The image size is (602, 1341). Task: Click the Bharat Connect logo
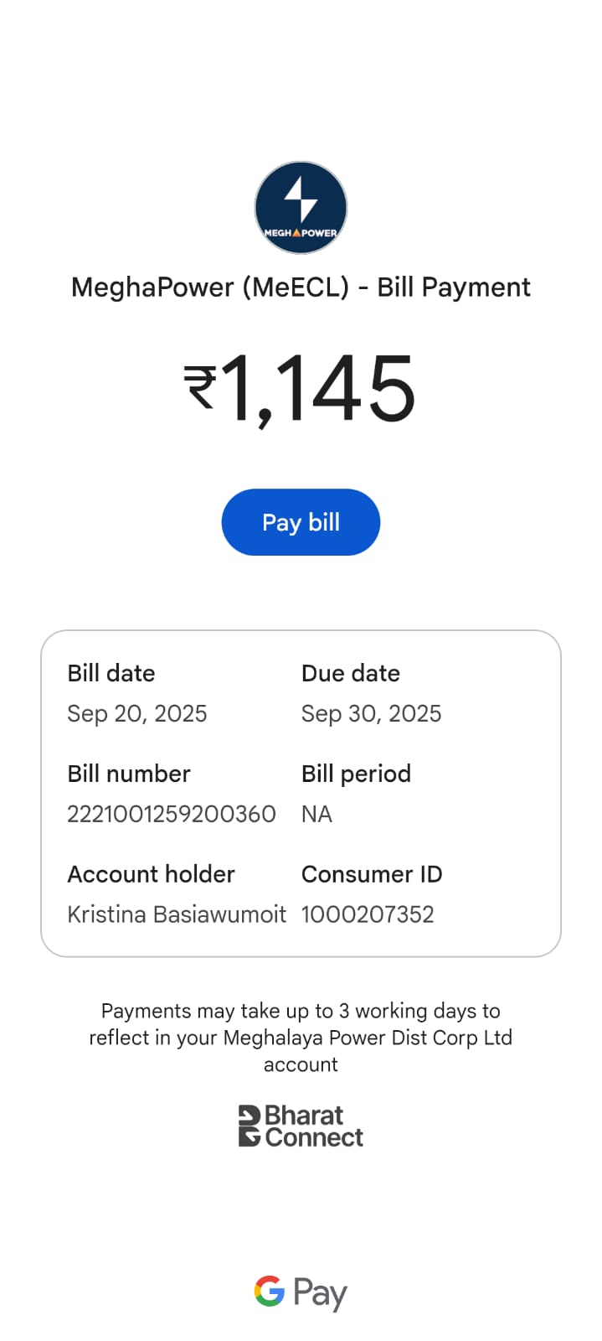pyautogui.click(x=301, y=1126)
